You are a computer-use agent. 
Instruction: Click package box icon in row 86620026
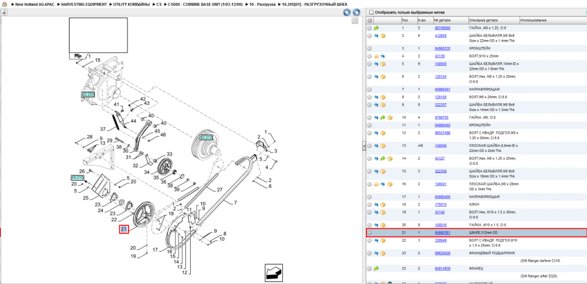[383, 253]
